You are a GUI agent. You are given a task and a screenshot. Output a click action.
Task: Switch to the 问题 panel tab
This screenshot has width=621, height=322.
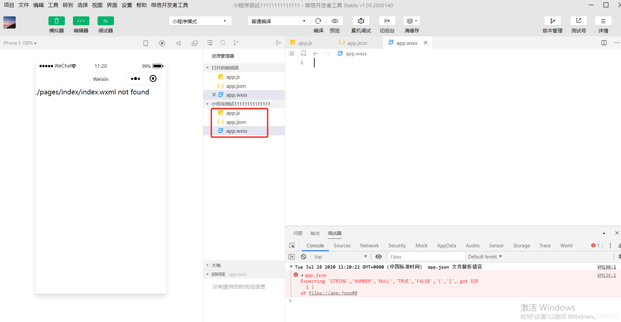point(298,233)
